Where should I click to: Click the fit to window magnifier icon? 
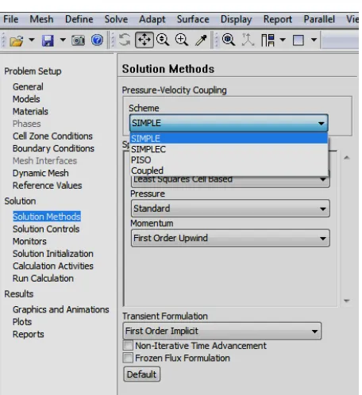(229, 40)
